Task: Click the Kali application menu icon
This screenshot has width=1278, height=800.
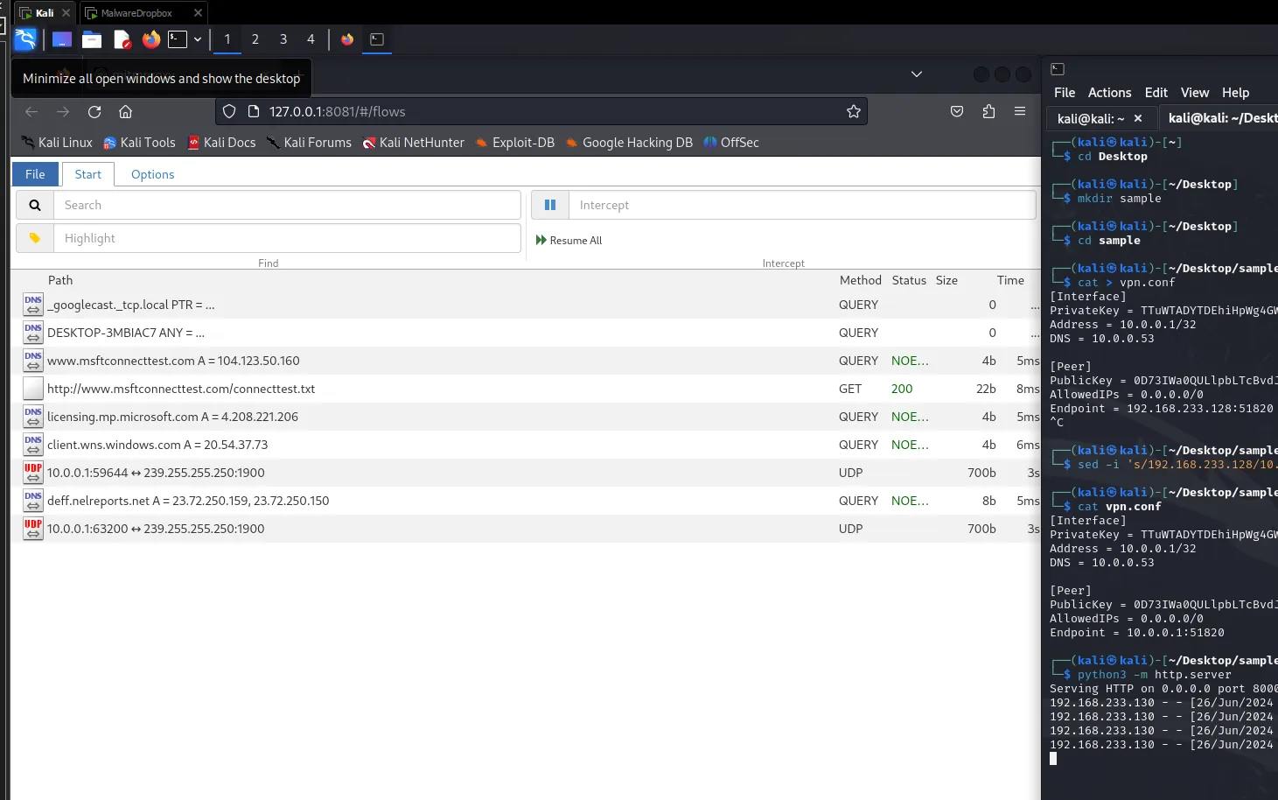Action: tap(25, 39)
